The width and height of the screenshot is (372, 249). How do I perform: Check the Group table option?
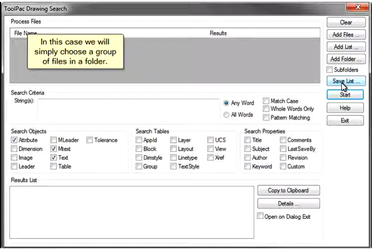coord(139,167)
